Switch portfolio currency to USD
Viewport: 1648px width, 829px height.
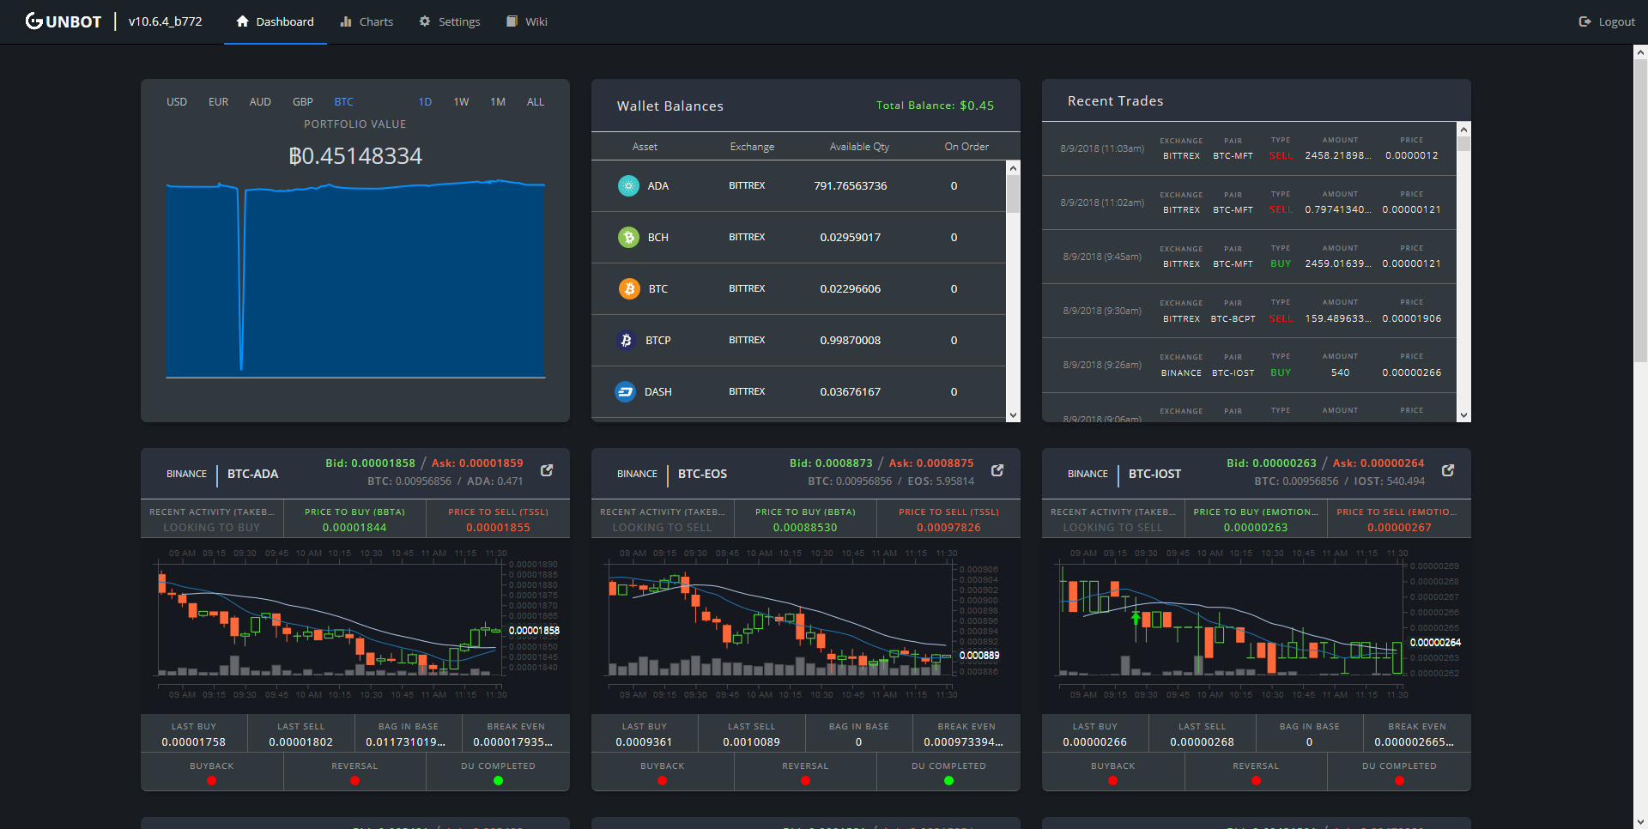(177, 102)
